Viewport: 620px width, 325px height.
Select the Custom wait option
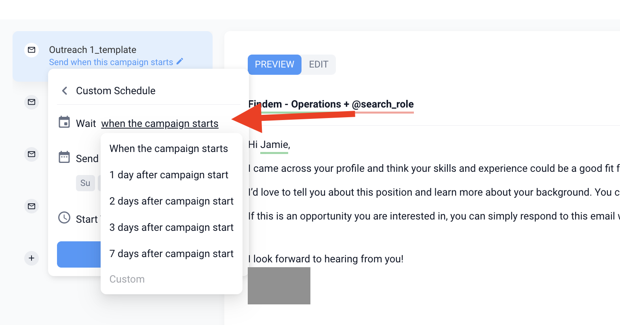(x=127, y=279)
